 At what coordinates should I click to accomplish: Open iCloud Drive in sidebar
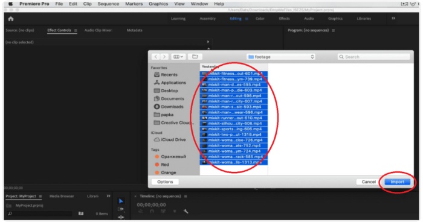170,140
